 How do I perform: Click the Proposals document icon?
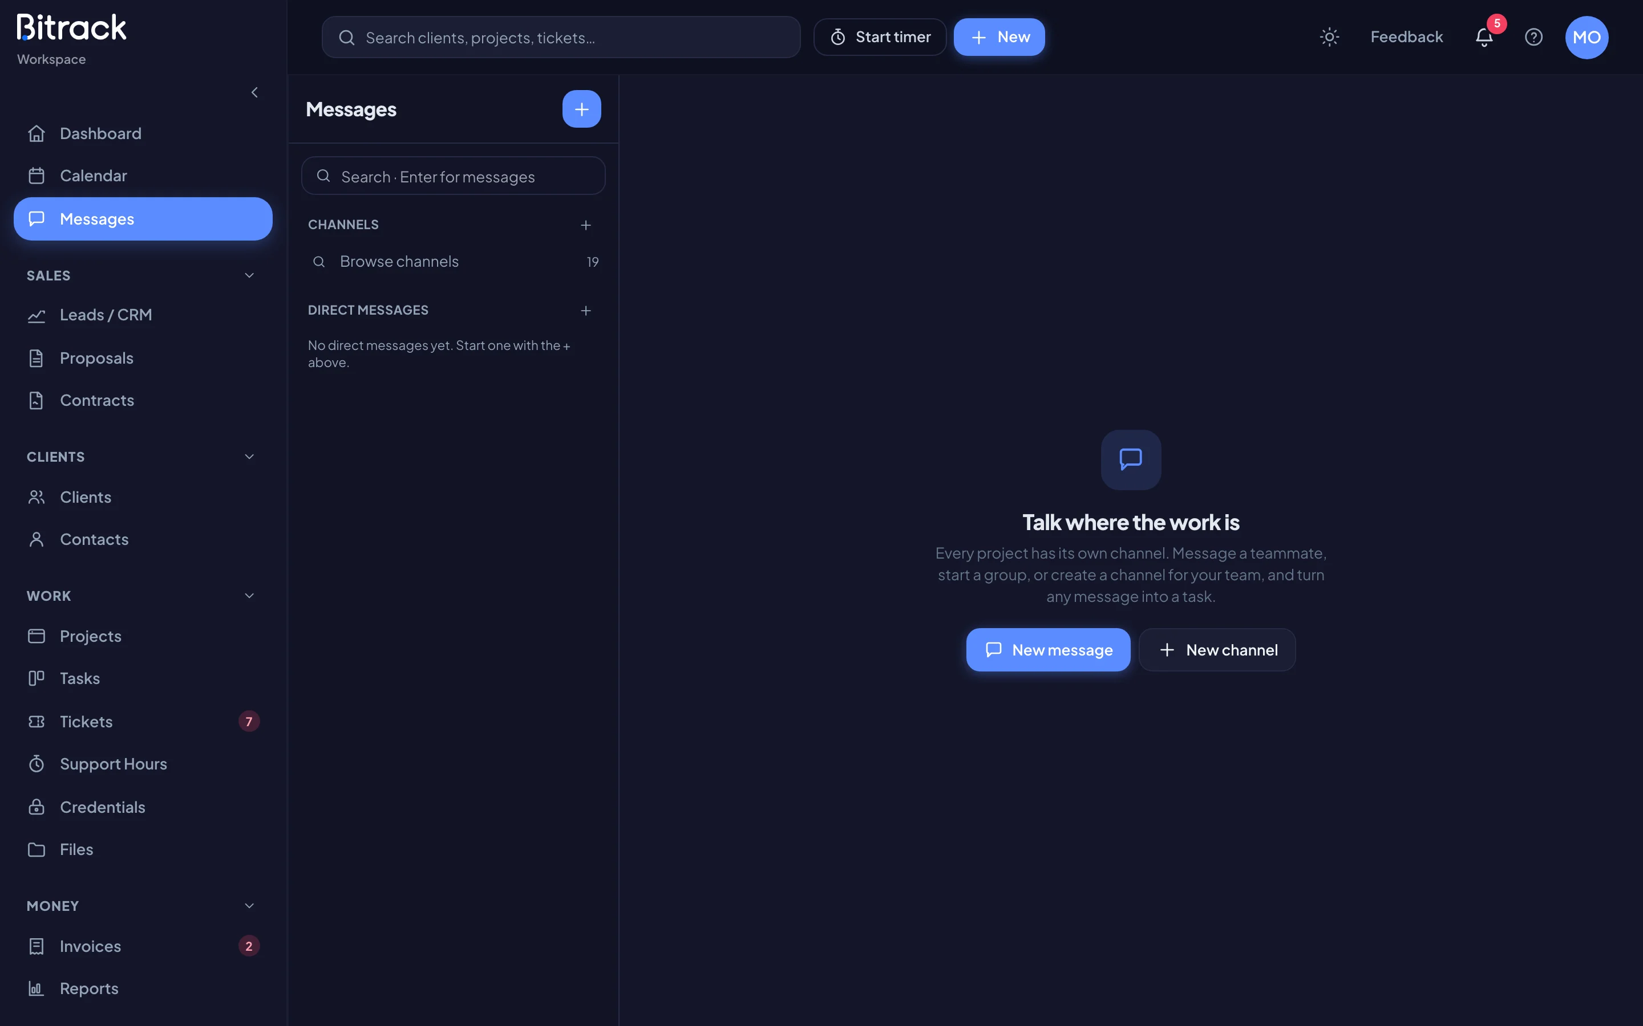(37, 359)
